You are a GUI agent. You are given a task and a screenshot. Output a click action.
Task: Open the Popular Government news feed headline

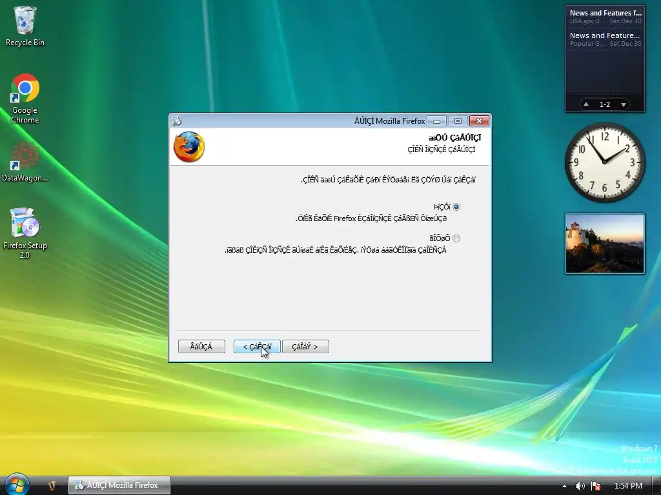(x=605, y=39)
